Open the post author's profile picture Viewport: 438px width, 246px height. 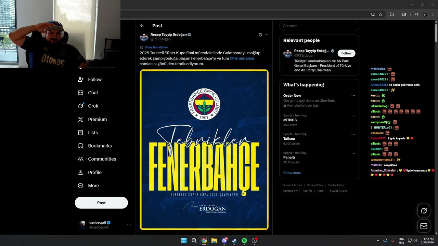144,37
